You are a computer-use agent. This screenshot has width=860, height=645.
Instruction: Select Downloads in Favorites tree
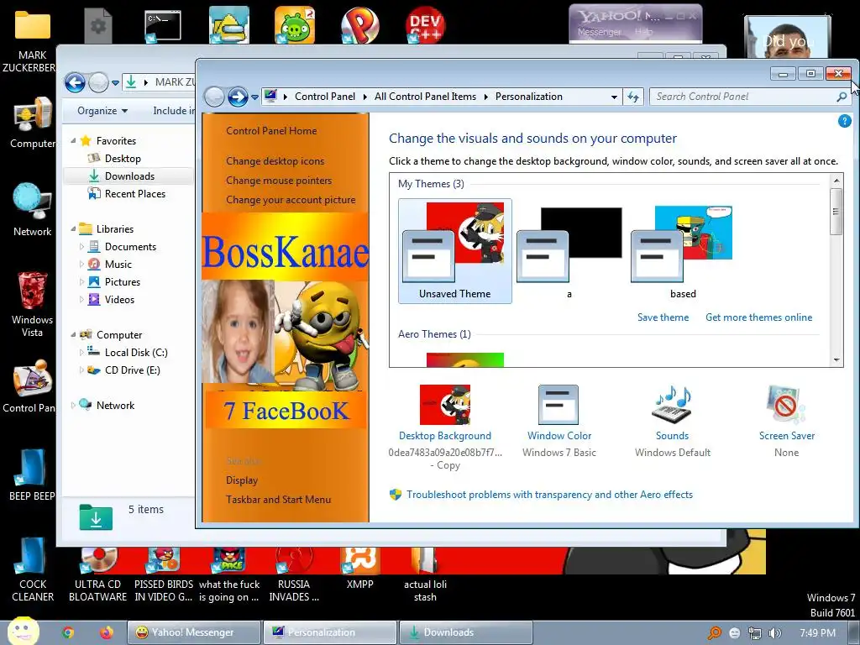[129, 176]
